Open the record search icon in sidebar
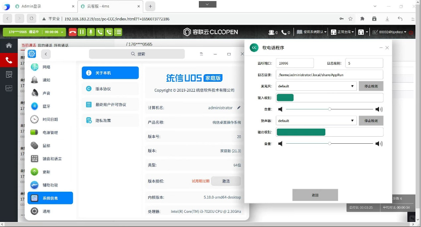This screenshot has width=421, height=227. click(9, 75)
